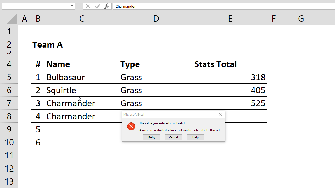Select the Stats Total value 405

coord(230,90)
